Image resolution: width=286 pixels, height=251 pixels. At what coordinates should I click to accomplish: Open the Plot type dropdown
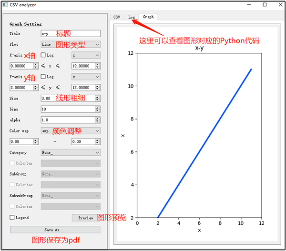(x=71, y=44)
